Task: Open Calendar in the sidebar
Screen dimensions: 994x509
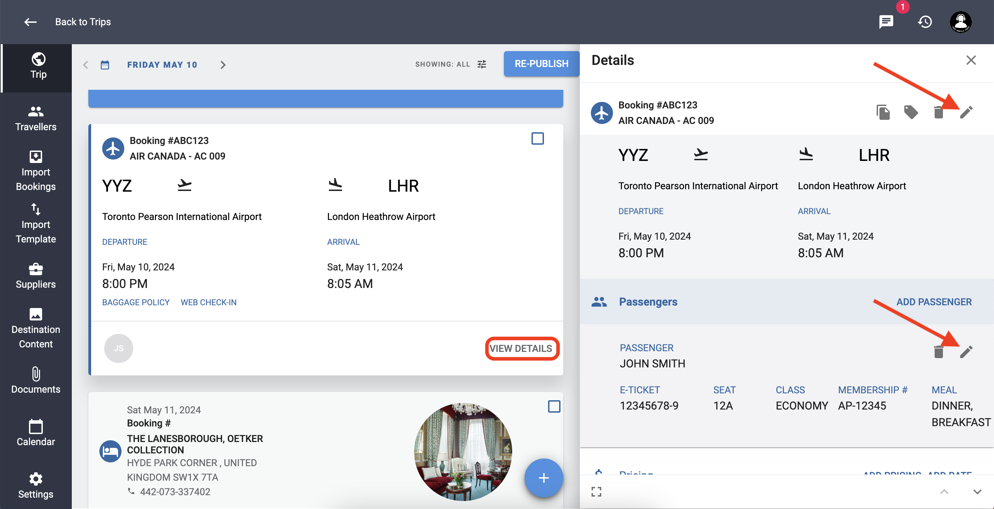Action: 36,433
